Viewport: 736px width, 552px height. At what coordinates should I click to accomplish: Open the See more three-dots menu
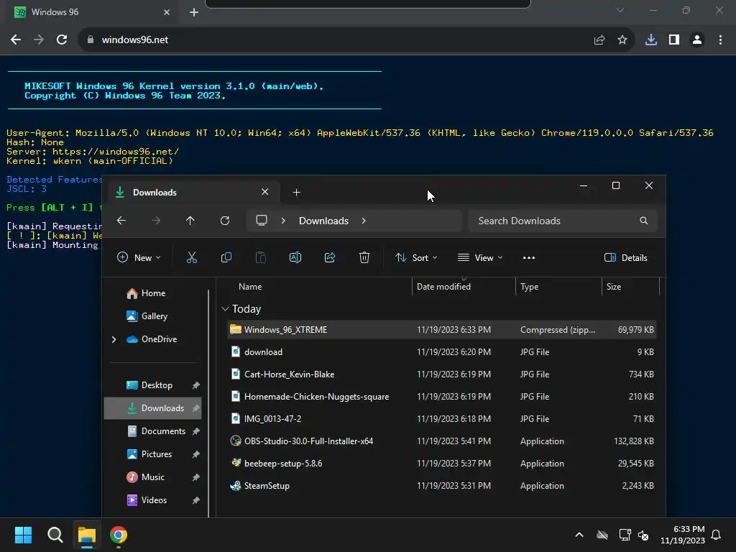click(529, 258)
